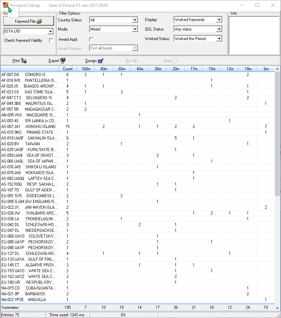Open the Country Status dropdown

pos(135,20)
